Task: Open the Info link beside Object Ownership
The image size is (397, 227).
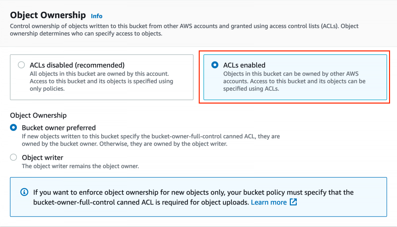Action: click(97, 16)
